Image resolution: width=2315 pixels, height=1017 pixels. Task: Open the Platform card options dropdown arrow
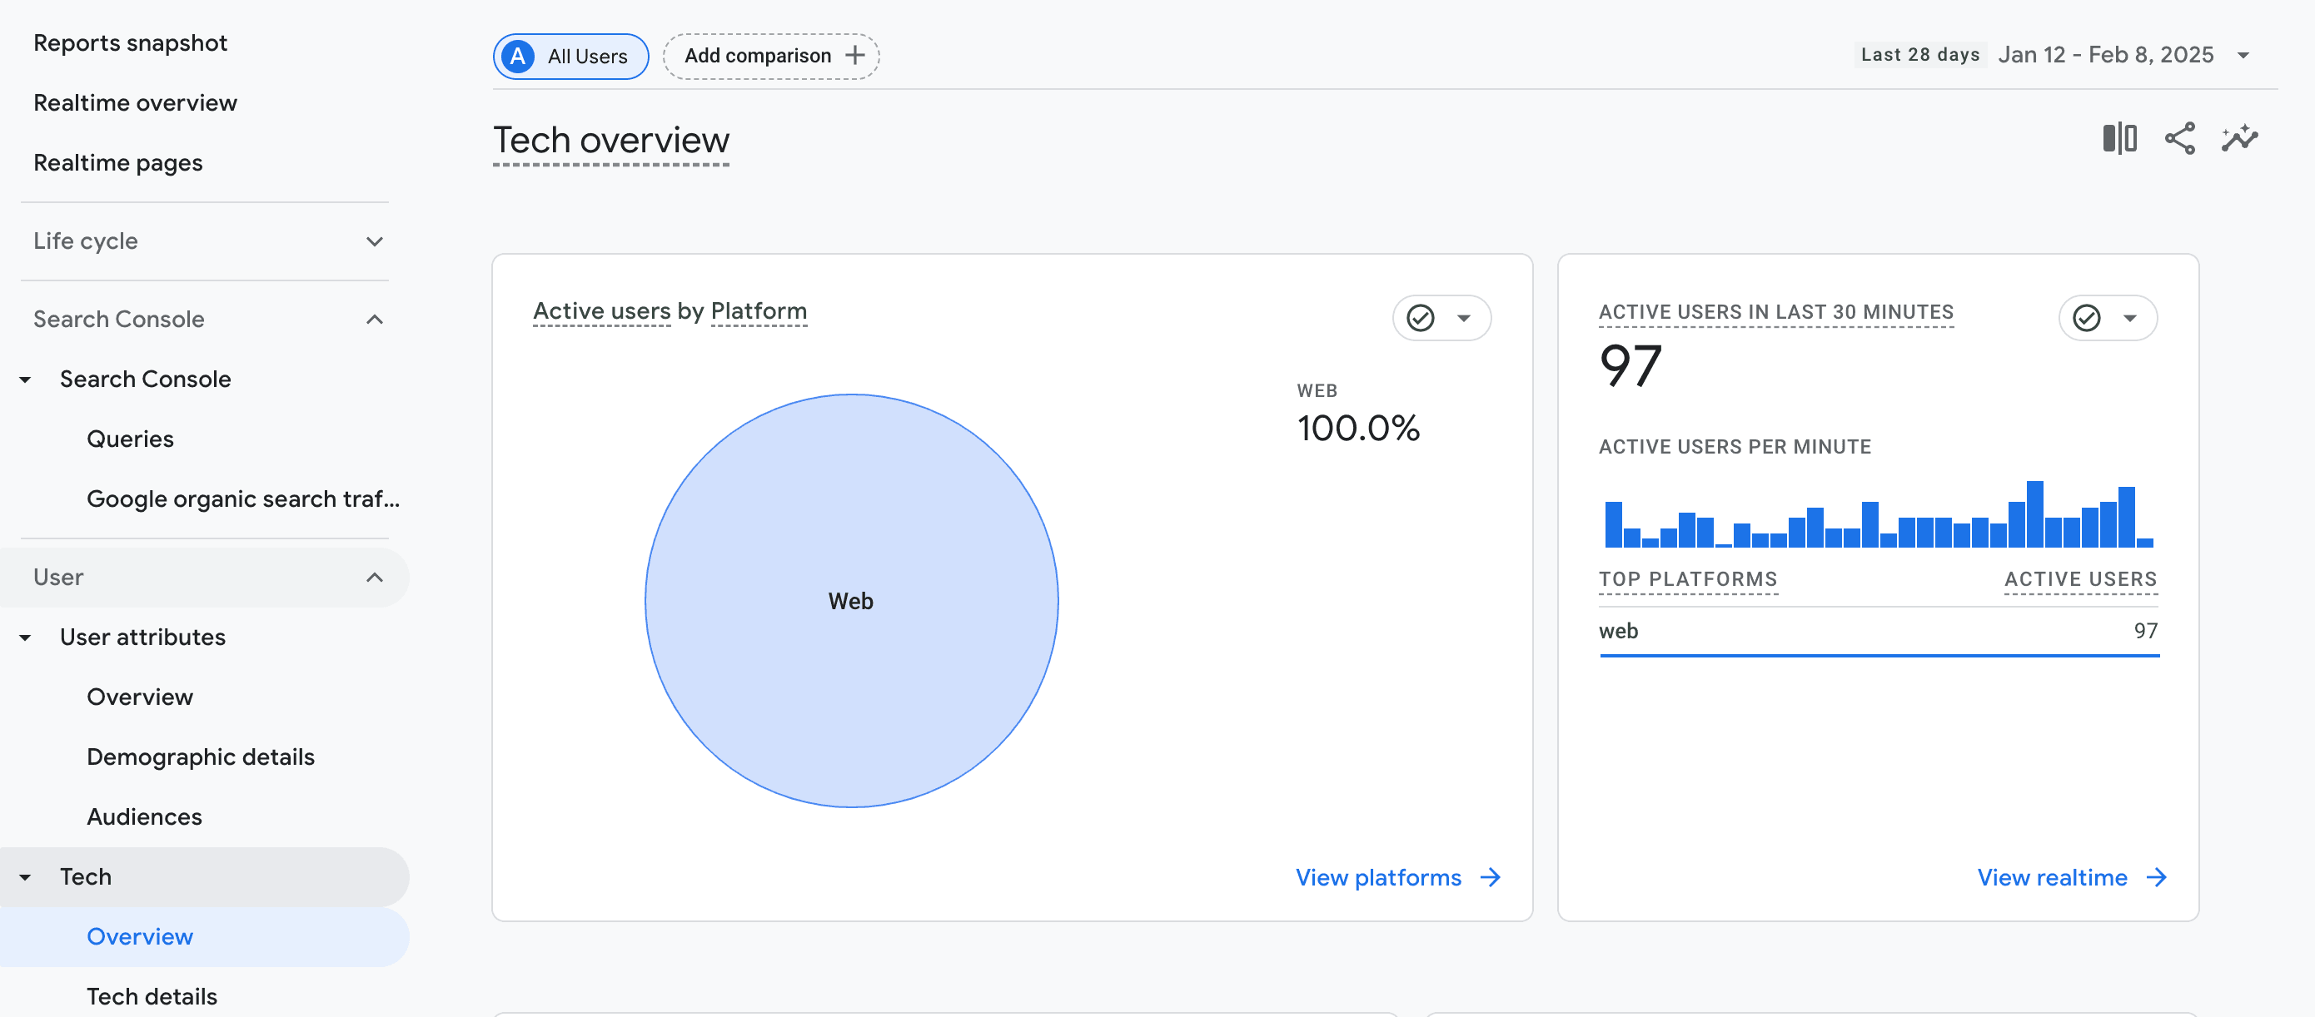pyautogui.click(x=1463, y=318)
